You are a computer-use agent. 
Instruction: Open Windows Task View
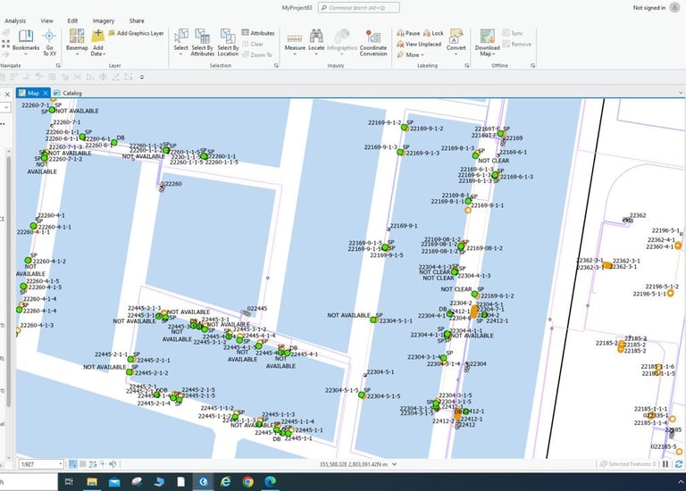69,482
